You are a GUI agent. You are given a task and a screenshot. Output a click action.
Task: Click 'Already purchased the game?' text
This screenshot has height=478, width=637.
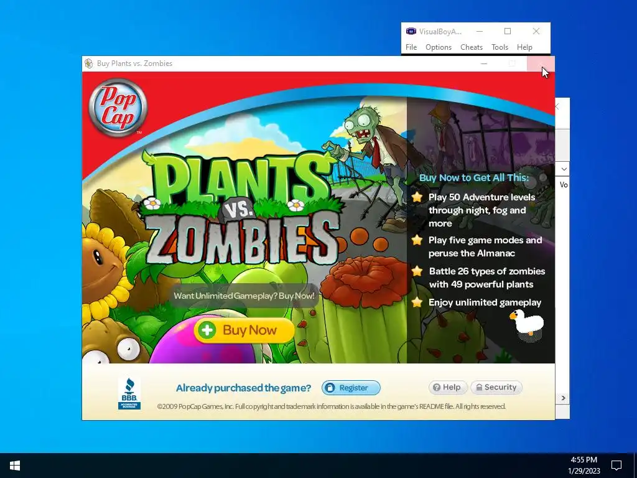[243, 388]
